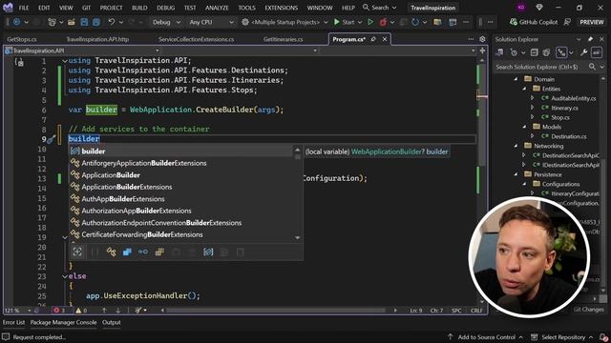Toggle the IntelliSense yellow structure filter icon
This screenshot has width=611, height=343.
[159, 252]
